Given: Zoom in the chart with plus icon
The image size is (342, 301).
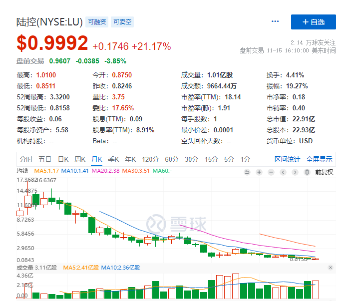Looking at the screenshot, I should (259, 172).
